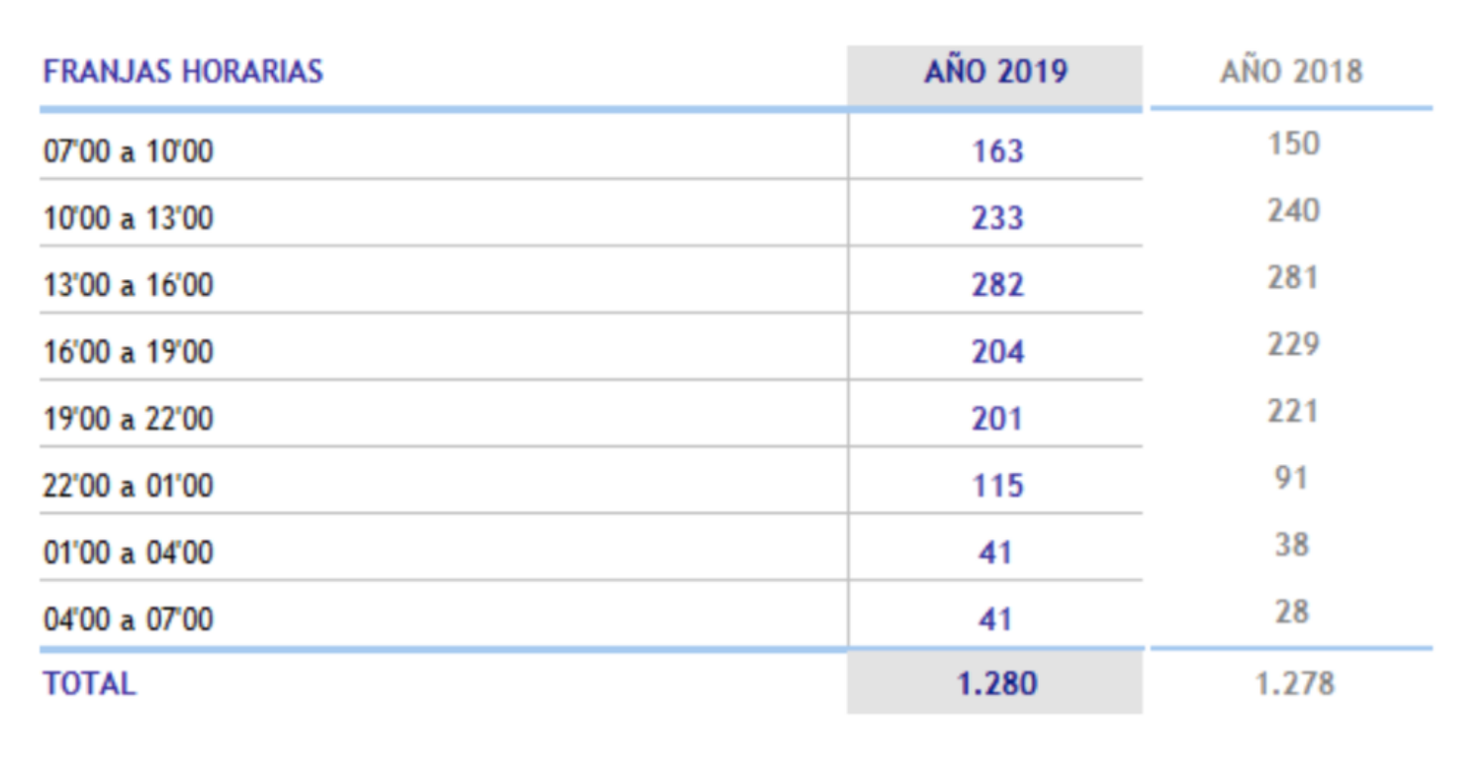This screenshot has width=1484, height=767.
Task: Select the 2019 total 1.280
Action: (997, 684)
